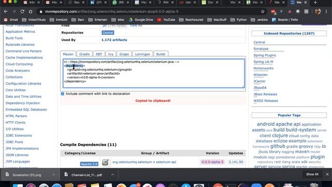Open the JSON Libraries category
This screenshot has height=187, width=332.
point(17,155)
